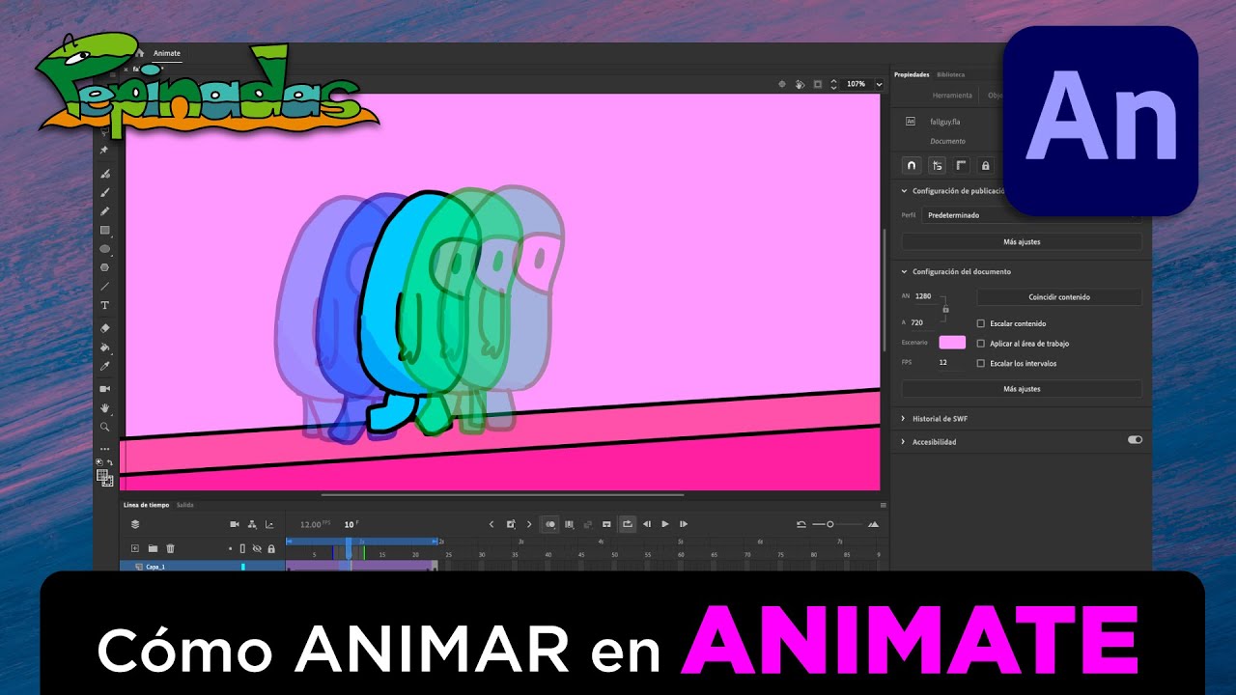The image size is (1236, 695).
Task: Play the timeline animation
Action: [664, 524]
